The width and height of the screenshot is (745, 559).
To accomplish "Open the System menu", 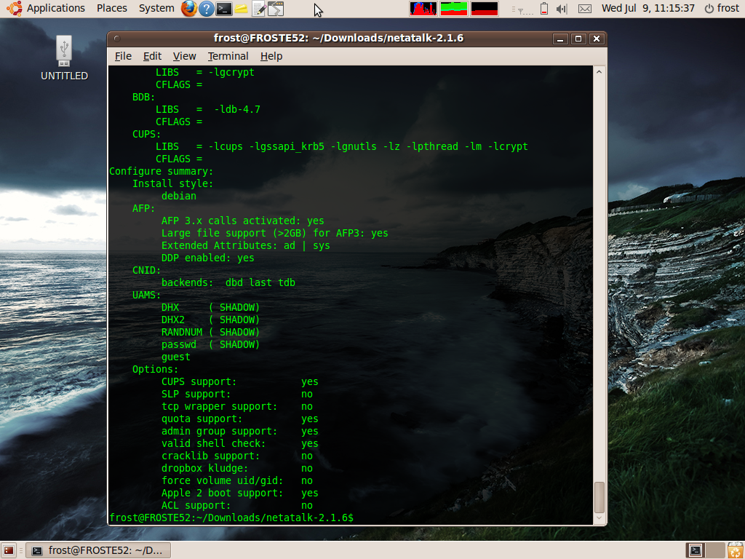I will tap(156, 8).
